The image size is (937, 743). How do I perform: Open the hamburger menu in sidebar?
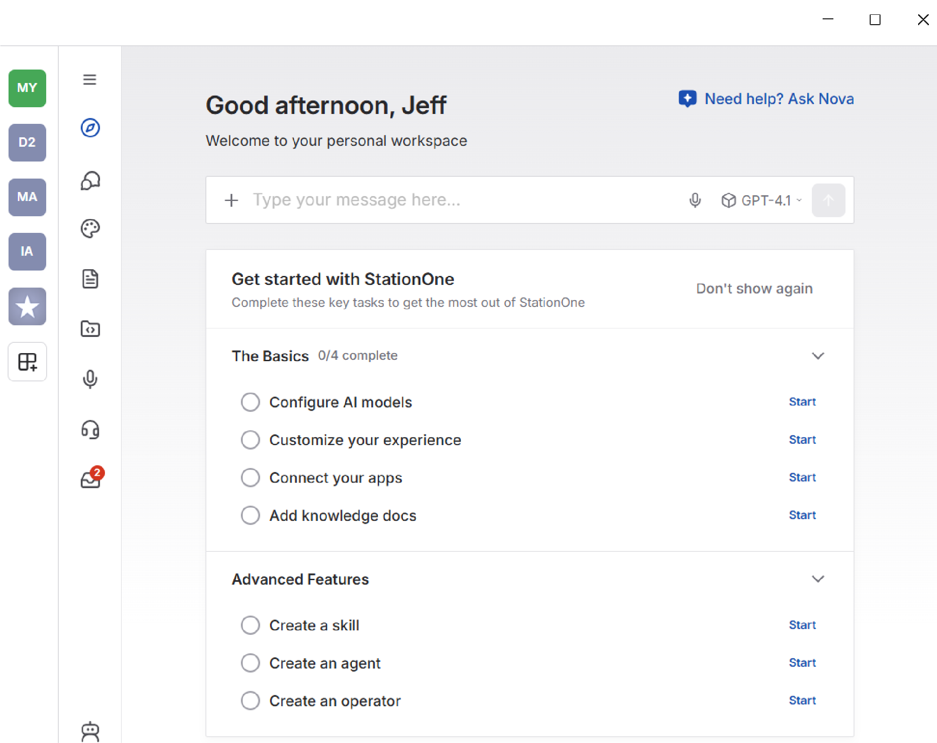tap(90, 79)
